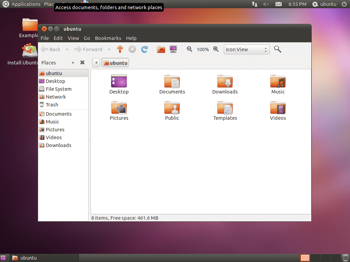
Task: Zoom out with magnifier minus
Action: pos(189,49)
